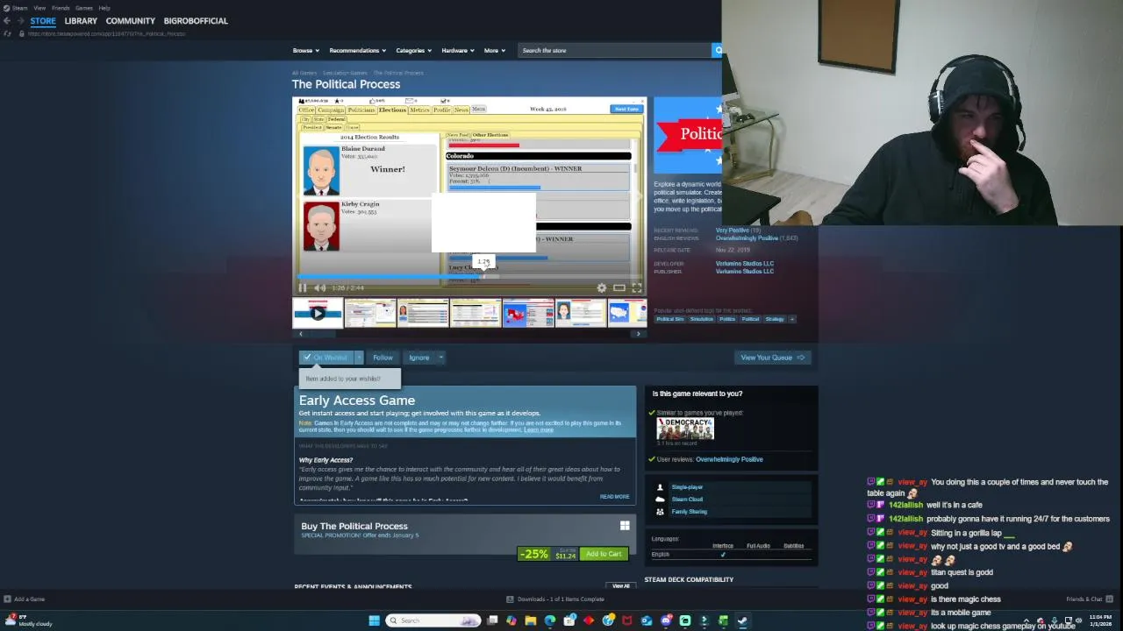Open File Explorer from the taskbar
The width and height of the screenshot is (1123, 631).
[531, 620]
